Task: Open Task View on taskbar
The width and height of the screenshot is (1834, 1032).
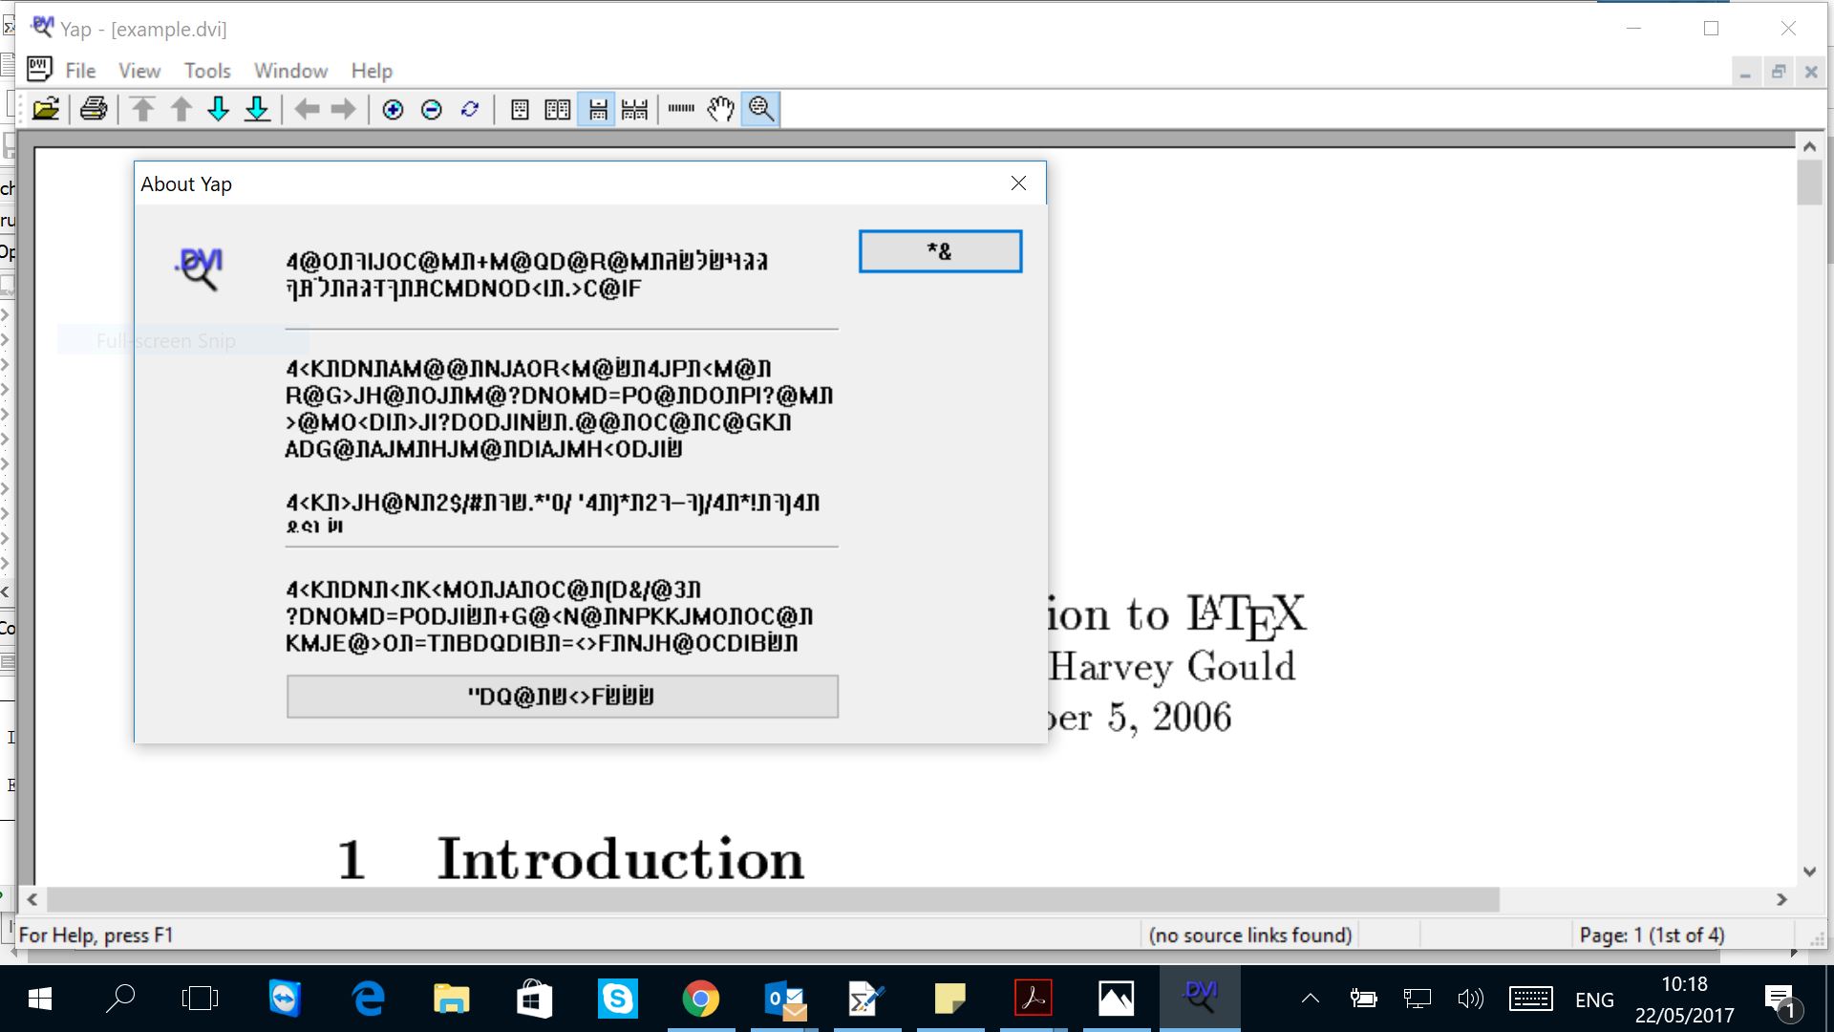Action: click(x=200, y=1000)
